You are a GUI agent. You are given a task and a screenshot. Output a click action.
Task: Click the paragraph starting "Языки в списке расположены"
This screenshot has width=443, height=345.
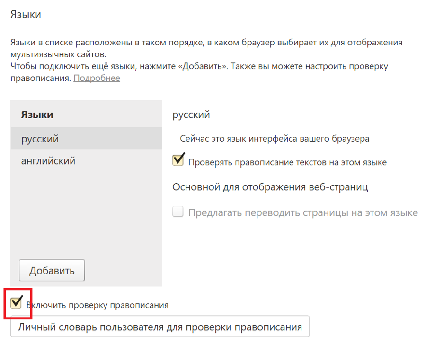(206, 43)
